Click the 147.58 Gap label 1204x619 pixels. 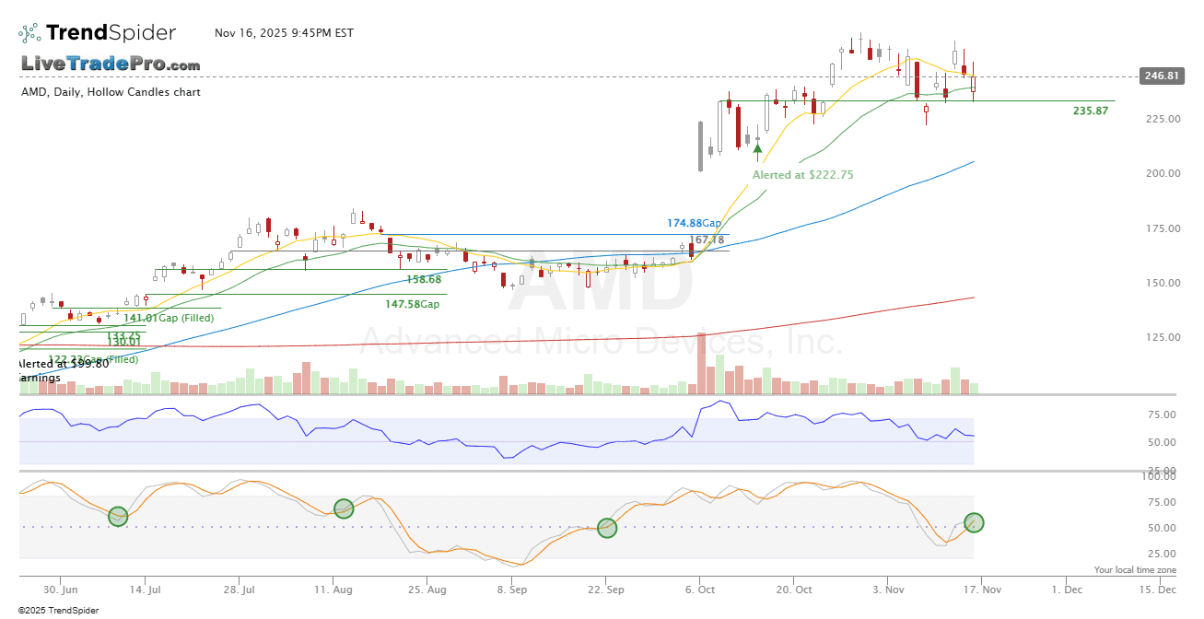click(x=413, y=304)
